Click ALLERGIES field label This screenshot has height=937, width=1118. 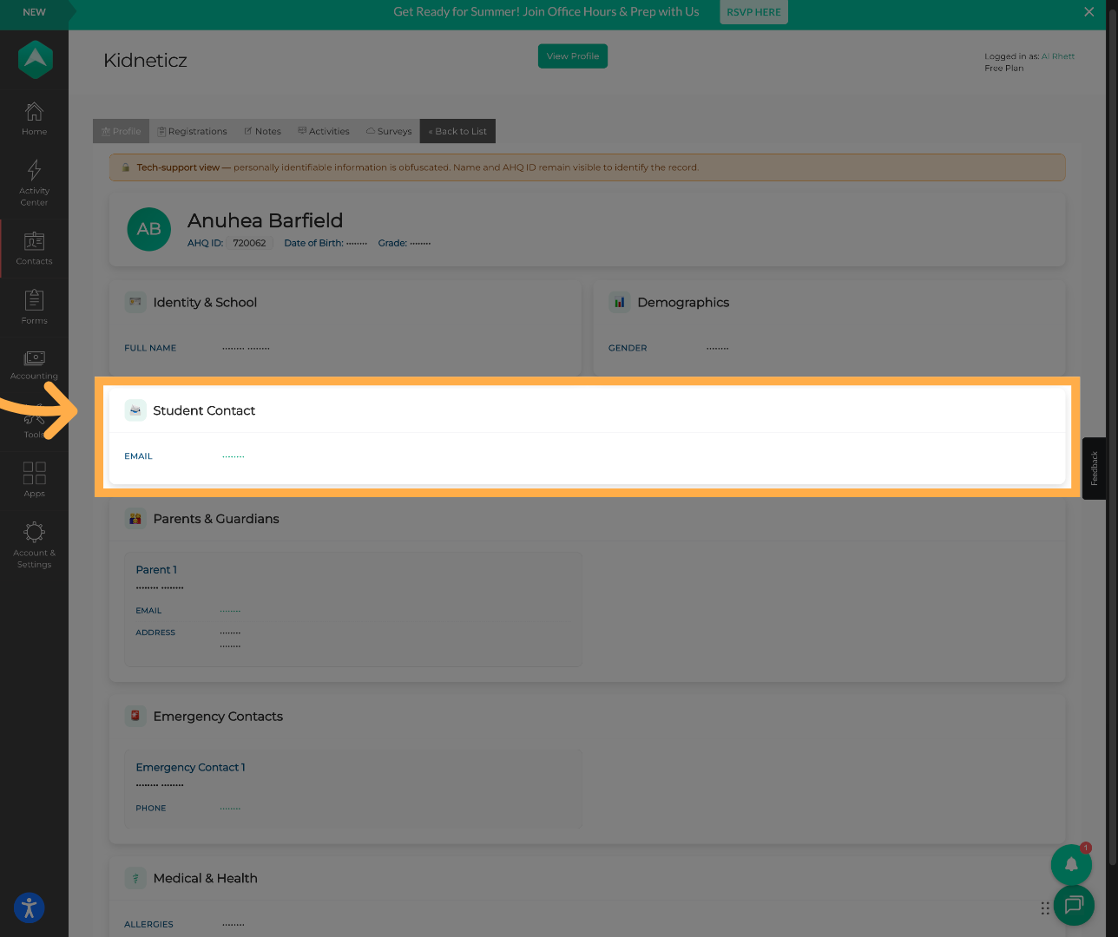(x=148, y=925)
